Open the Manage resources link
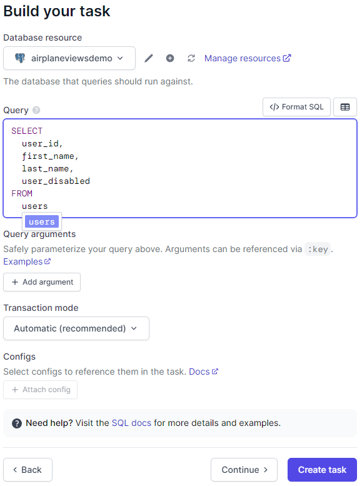Screen dimensions: 362x486 248,58
